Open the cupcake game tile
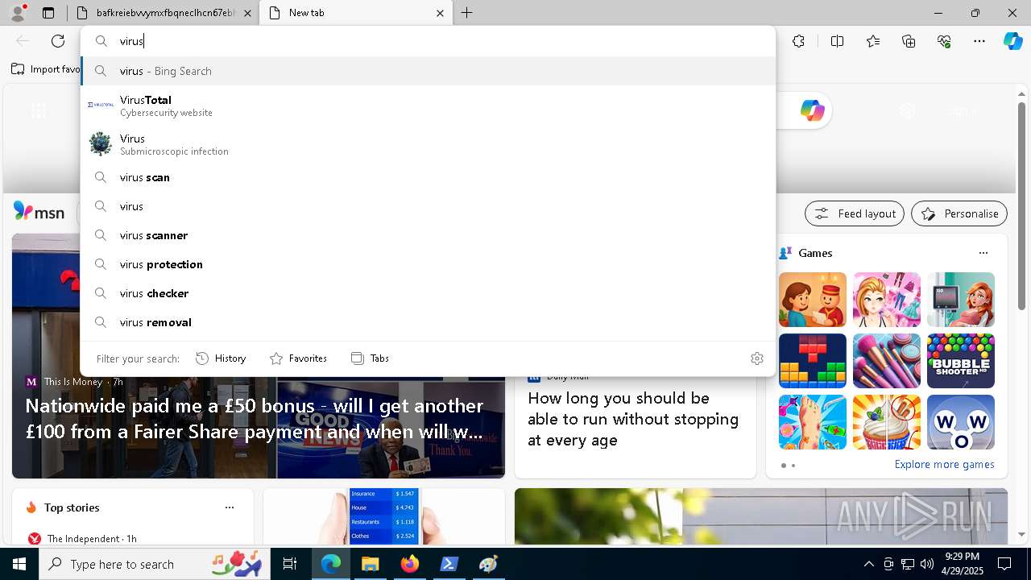The height and width of the screenshot is (580, 1031). click(x=887, y=422)
